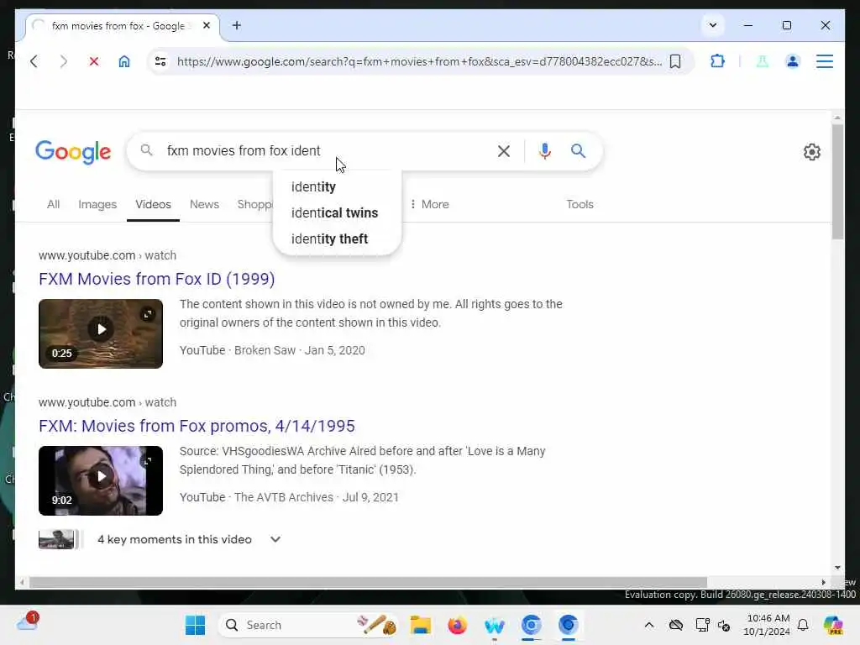Screen dimensions: 860x645
Task: Click the horizontal scrollbar thumb
Action: click(x=368, y=583)
